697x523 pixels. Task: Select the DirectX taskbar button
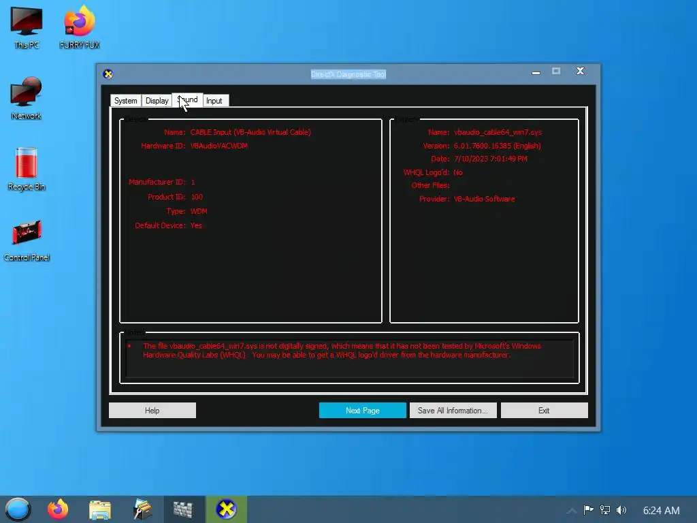pos(226,509)
